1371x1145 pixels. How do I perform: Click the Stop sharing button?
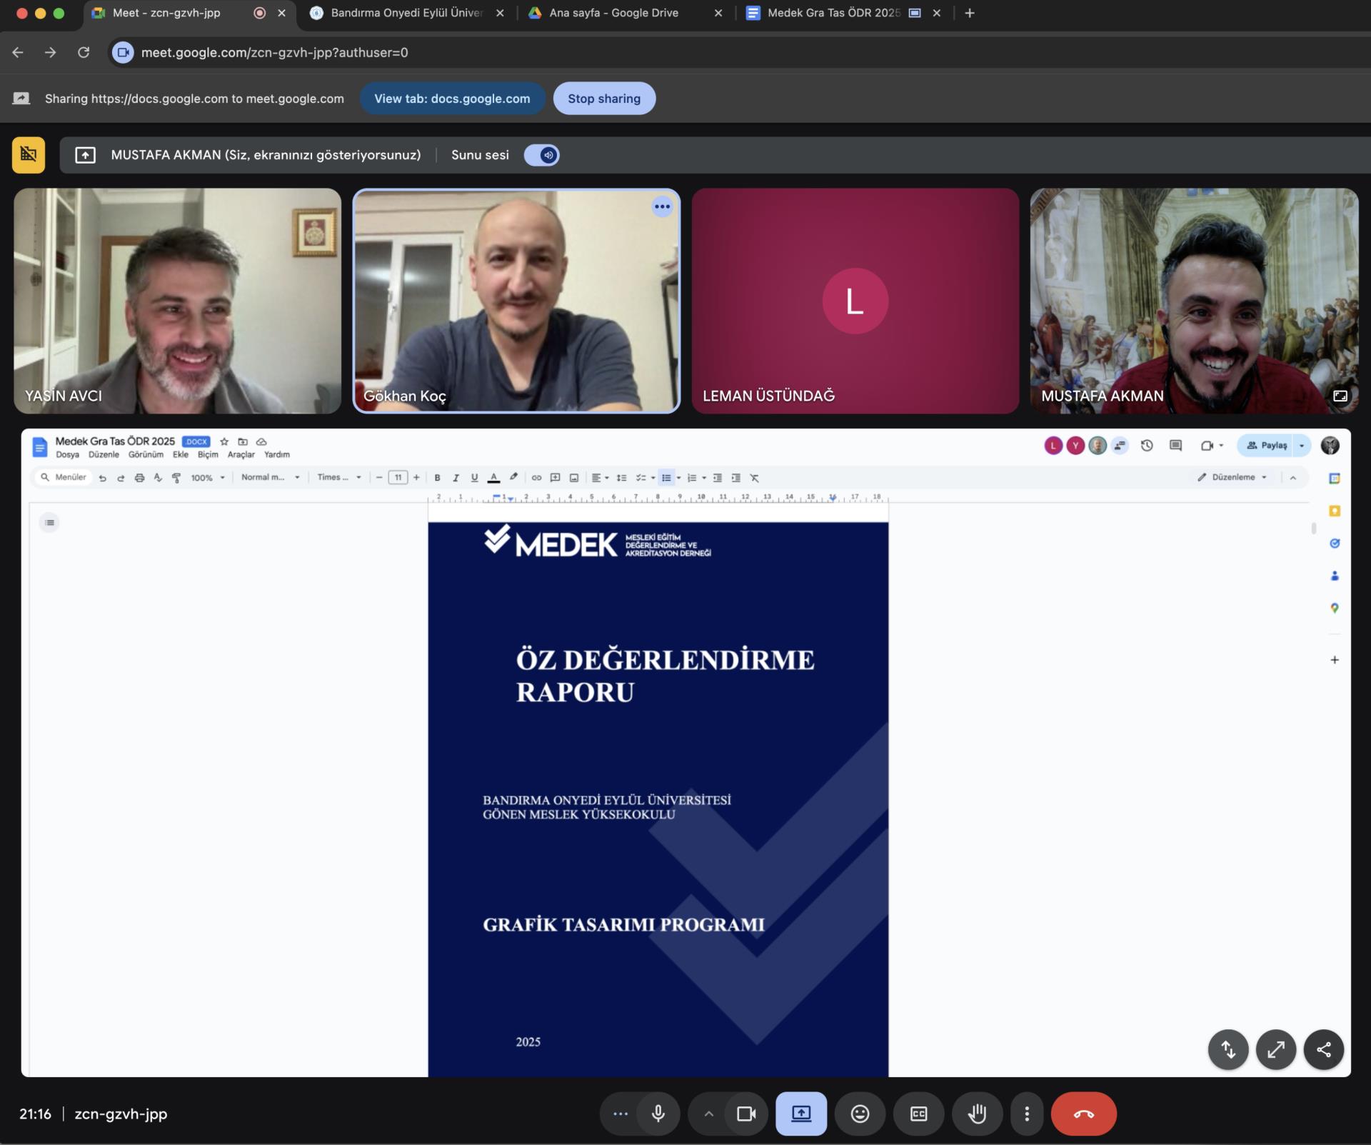coord(603,99)
